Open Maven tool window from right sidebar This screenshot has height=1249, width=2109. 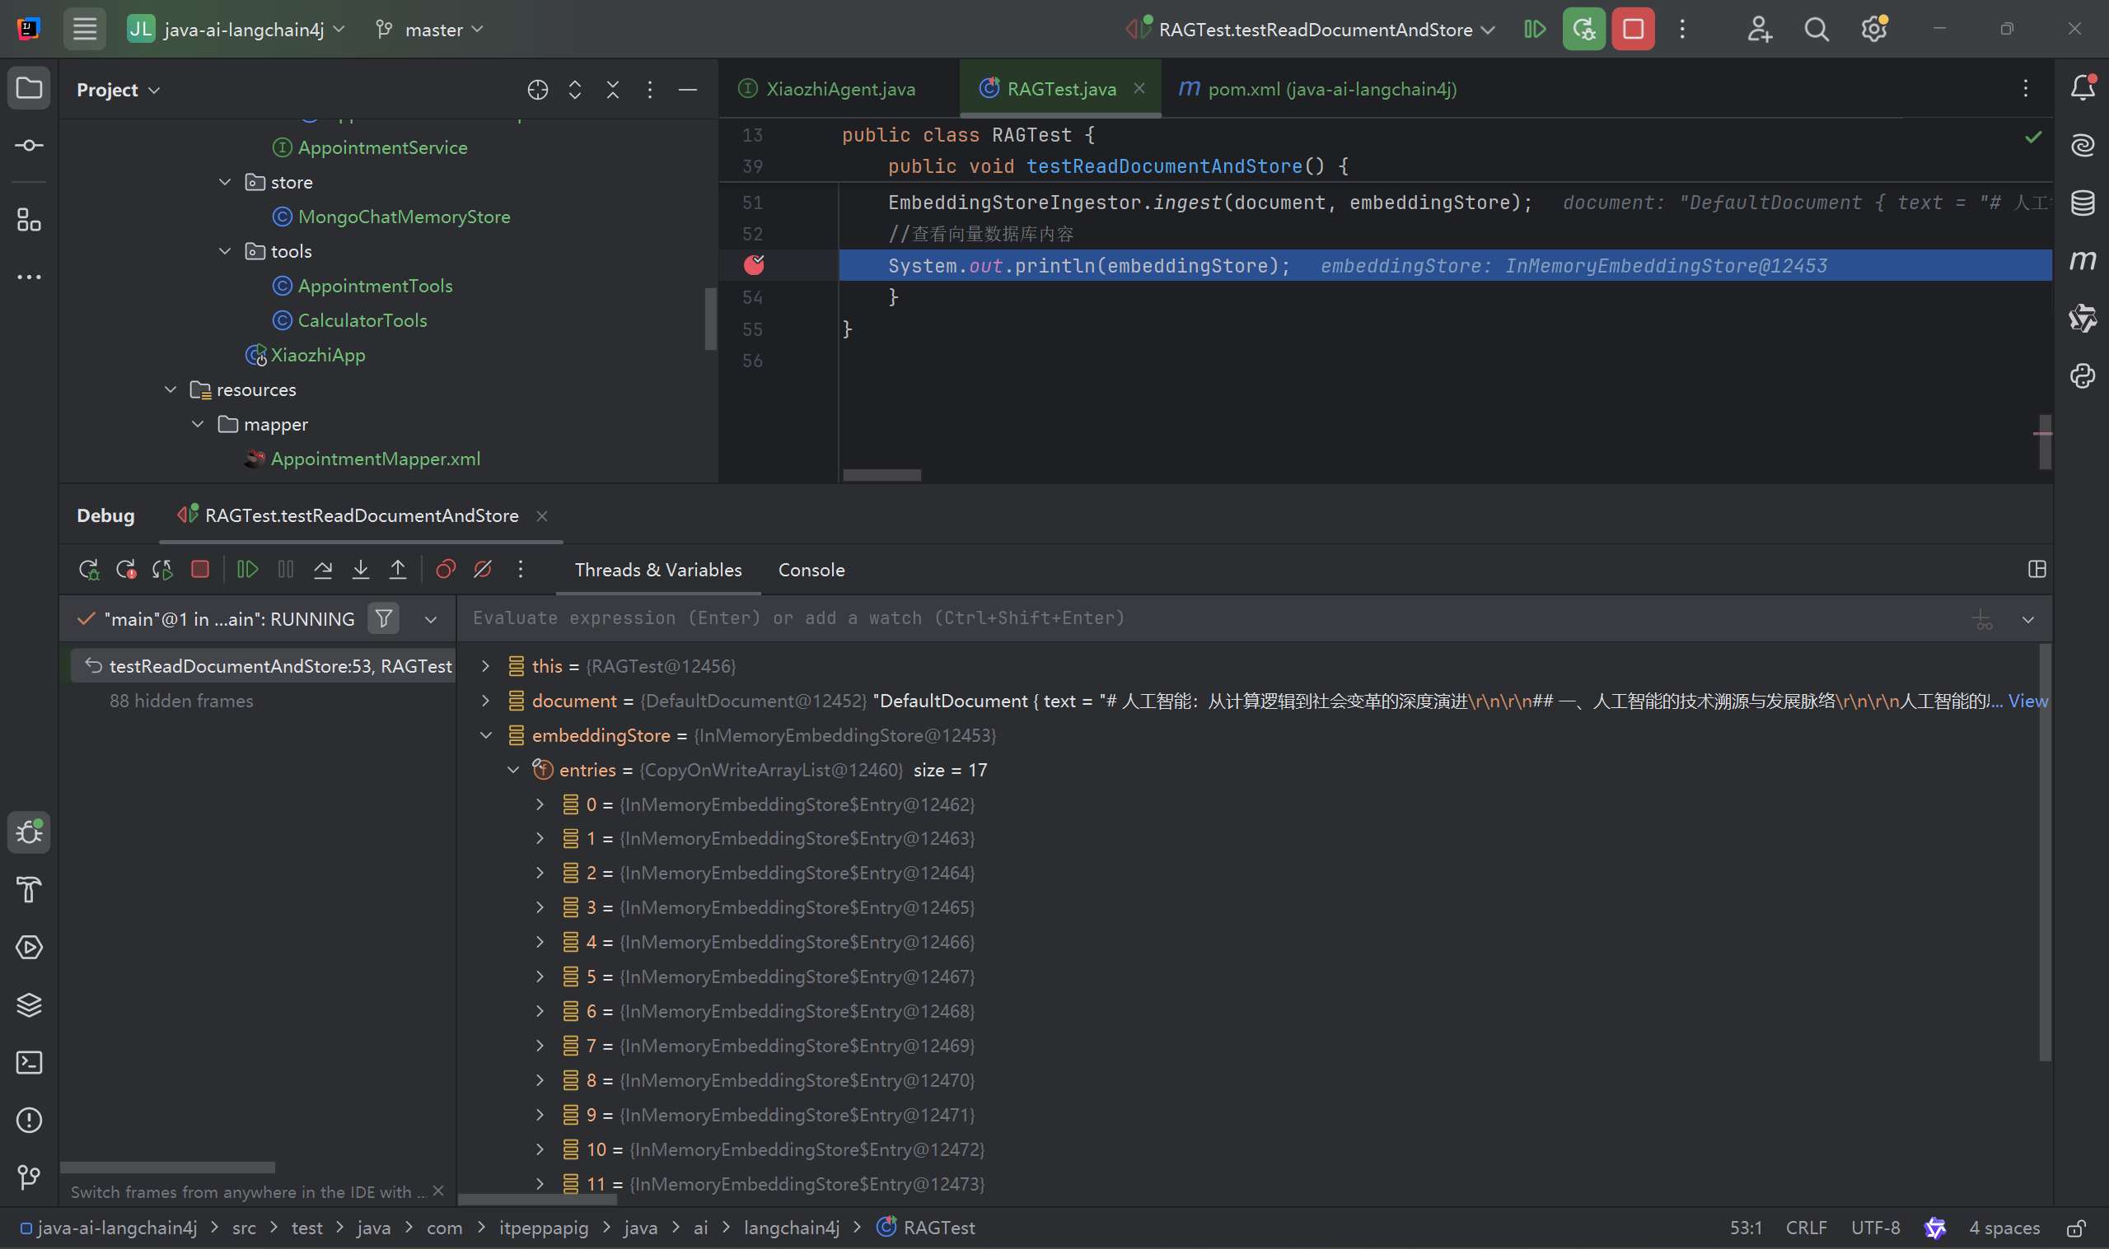2082,260
